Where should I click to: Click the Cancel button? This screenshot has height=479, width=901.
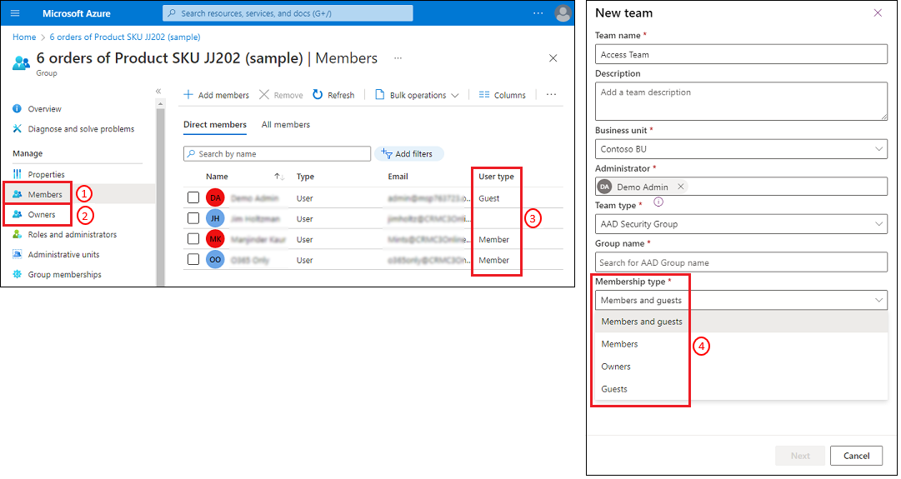tap(856, 456)
